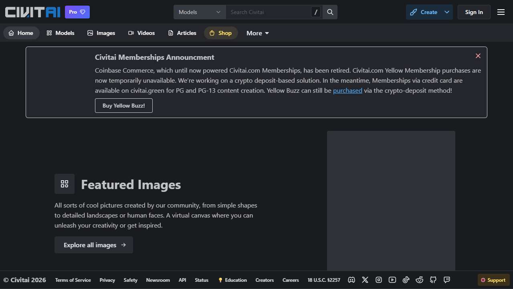Expand the Create button dropdown arrow
Viewport: 513px width, 289px height.
coord(447,12)
